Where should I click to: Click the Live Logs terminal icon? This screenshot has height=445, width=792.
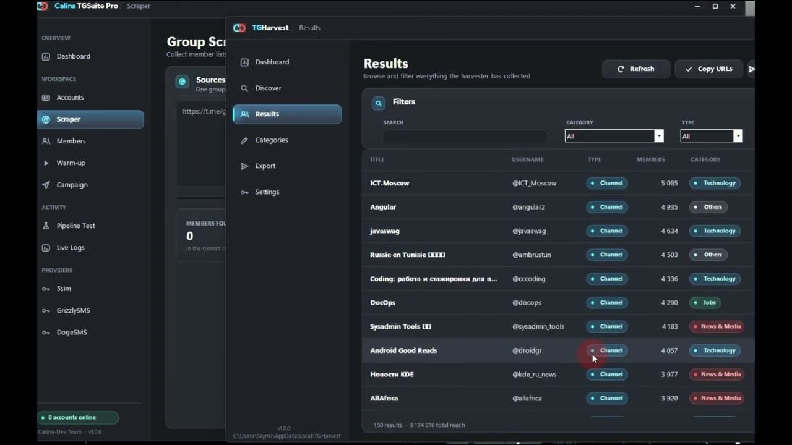click(x=46, y=248)
